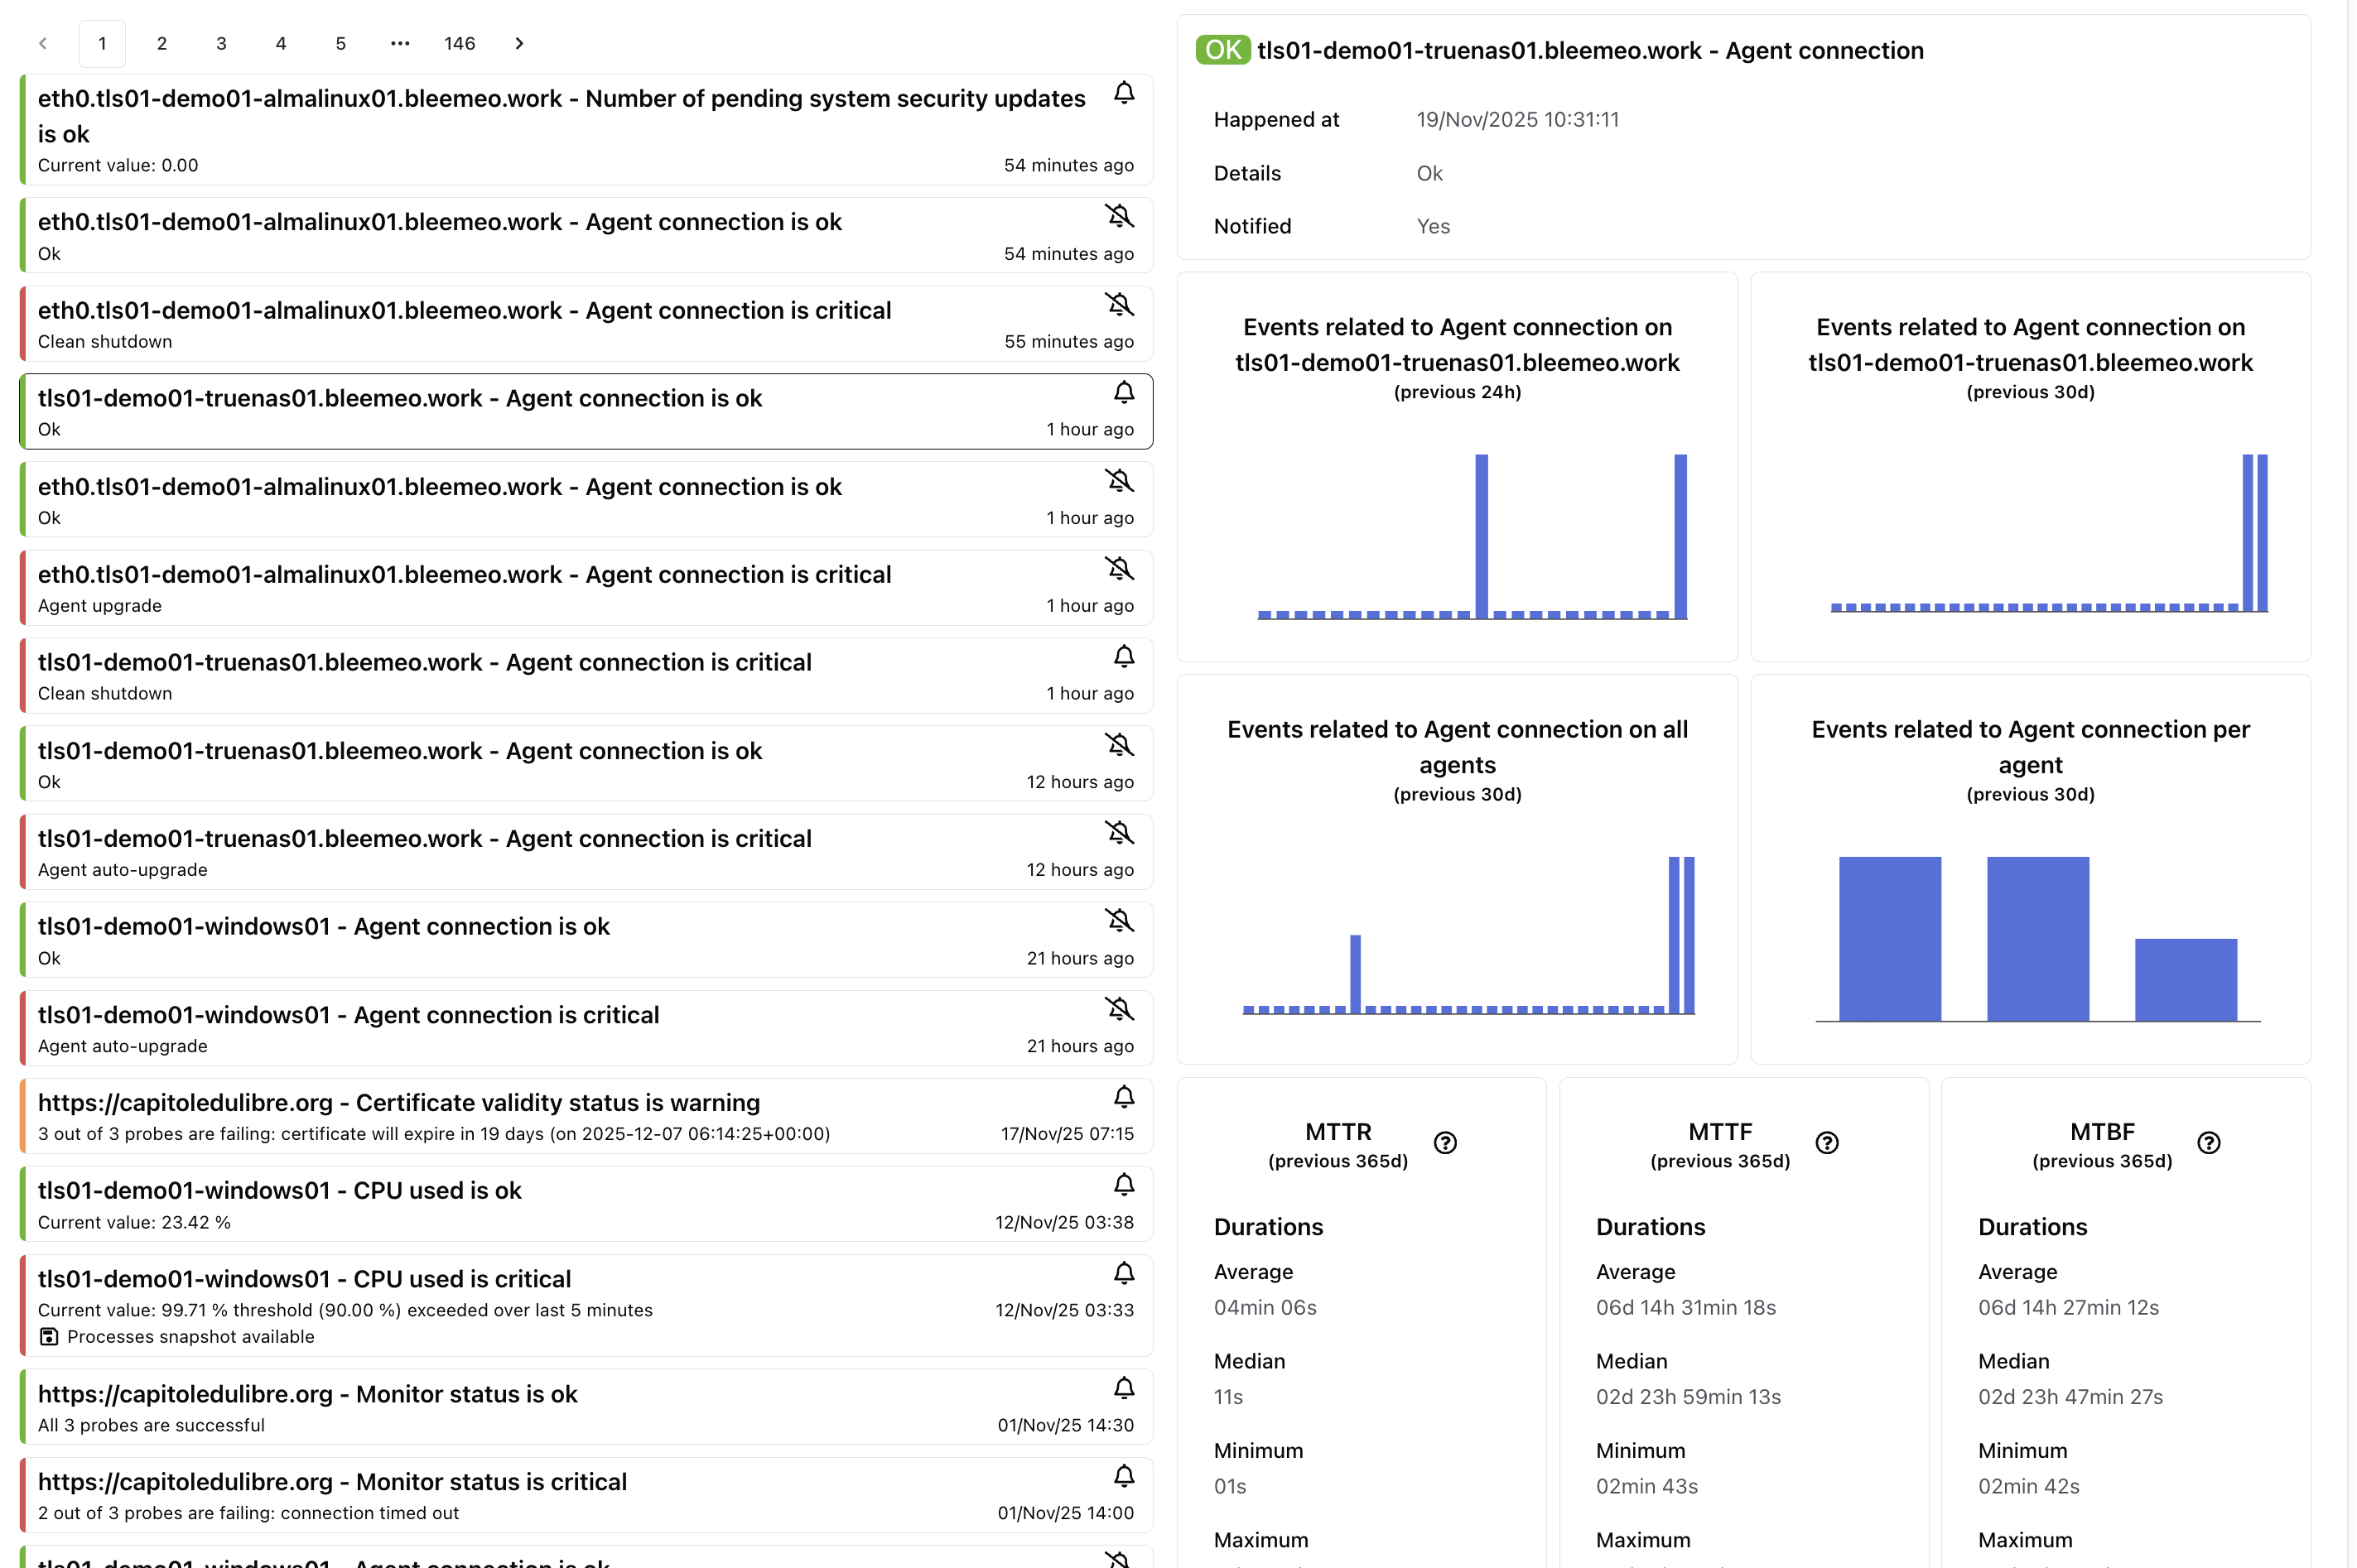Click bell icon on Monitor status critical event
Viewport: 2357px width, 1568px height.
click(1124, 1476)
